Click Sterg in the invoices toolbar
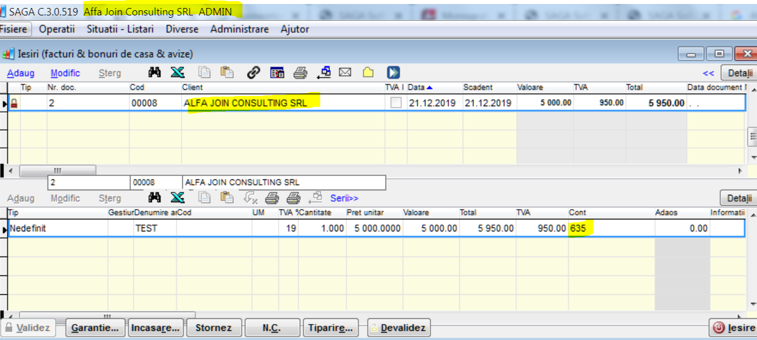The width and height of the screenshot is (757, 340). pos(110,73)
